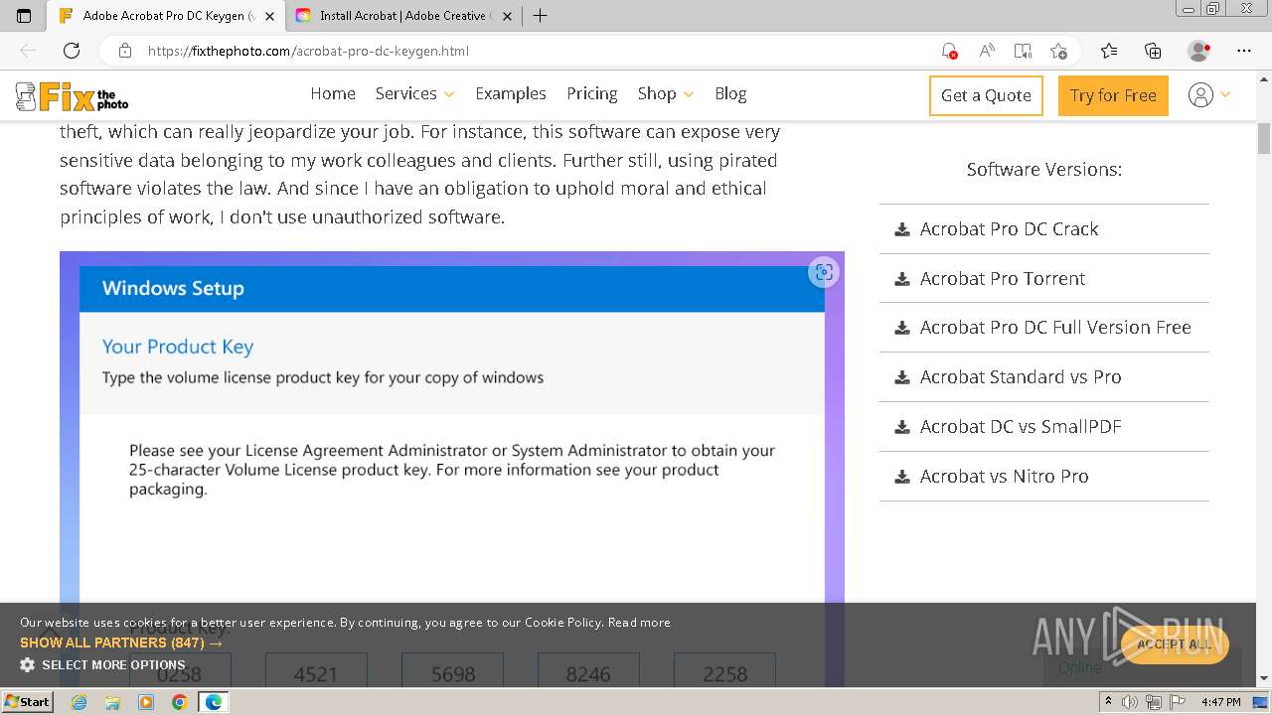View site info lock icon

tap(124, 51)
